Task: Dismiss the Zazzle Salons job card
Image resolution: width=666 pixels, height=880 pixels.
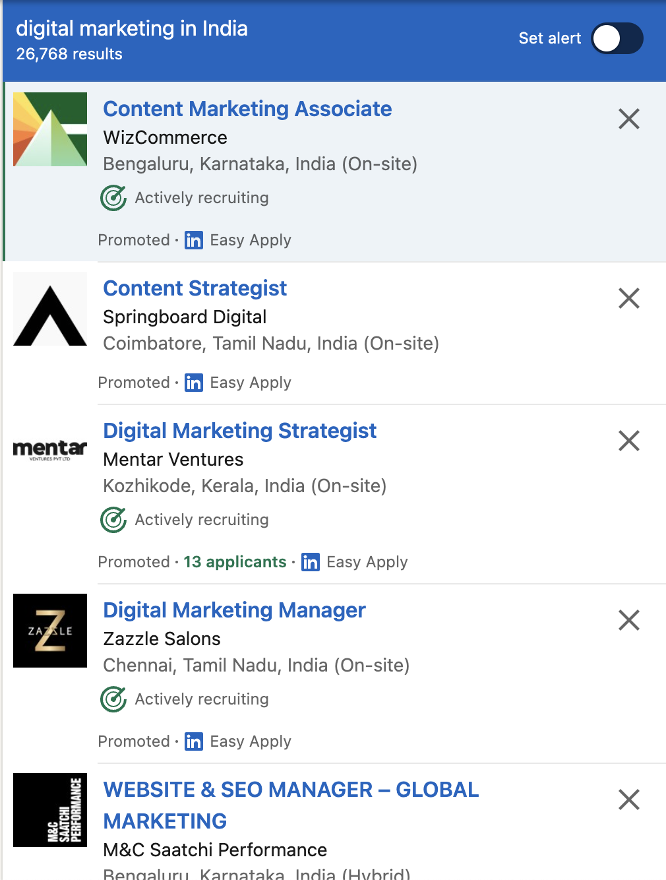Action: (629, 620)
